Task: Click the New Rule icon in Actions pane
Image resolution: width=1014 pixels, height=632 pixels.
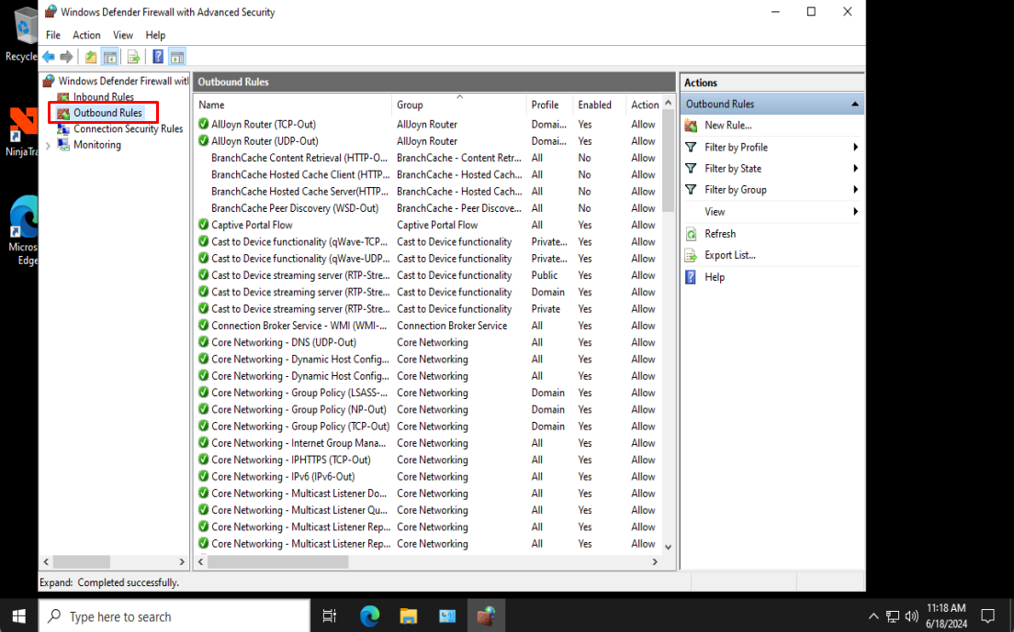Action: (692, 126)
